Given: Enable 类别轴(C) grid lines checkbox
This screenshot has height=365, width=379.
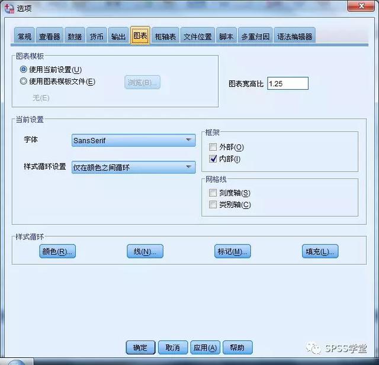Looking at the screenshot, I should point(213,204).
